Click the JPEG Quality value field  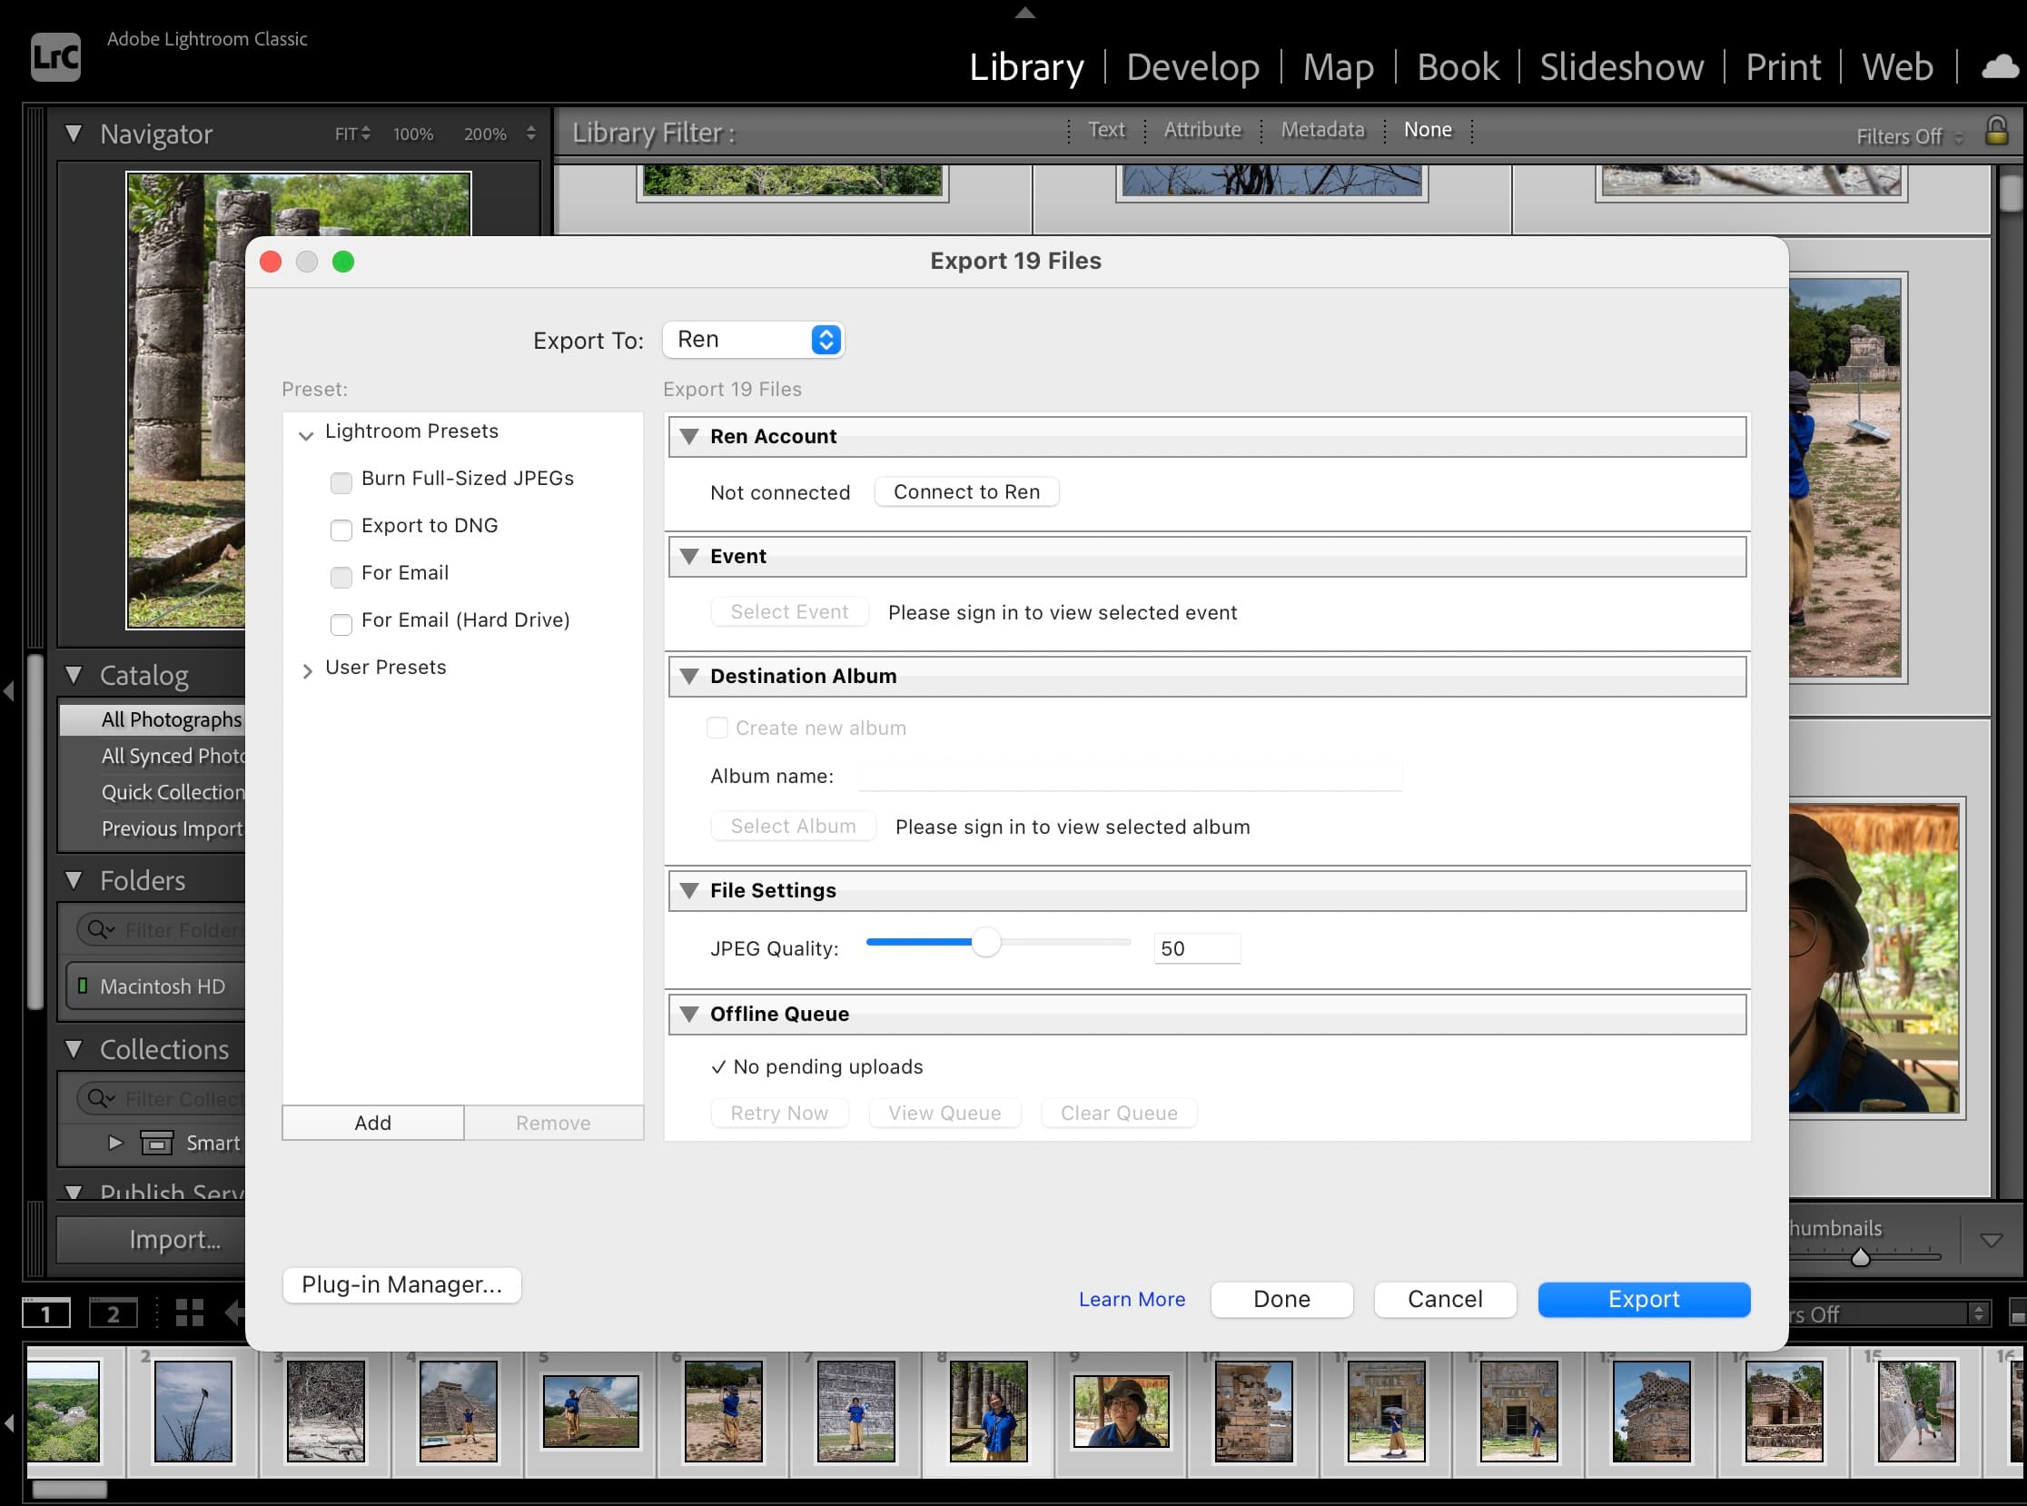click(x=1197, y=948)
